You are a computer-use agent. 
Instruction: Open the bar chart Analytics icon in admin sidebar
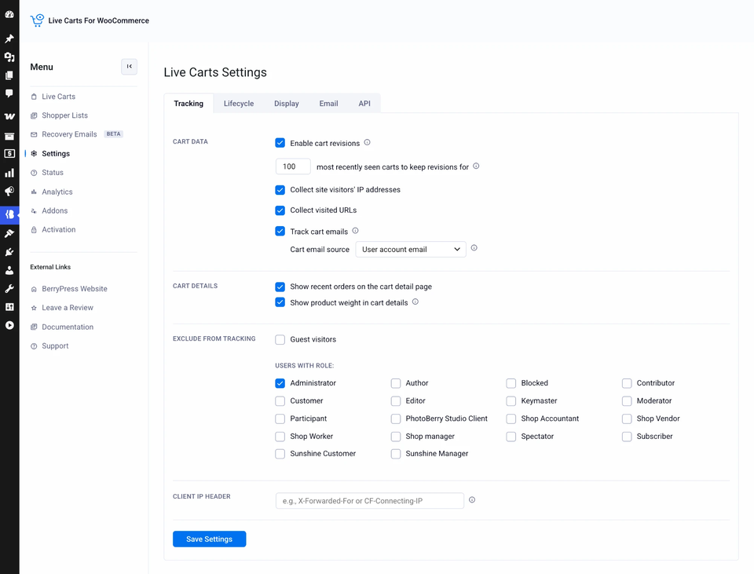pos(9,173)
